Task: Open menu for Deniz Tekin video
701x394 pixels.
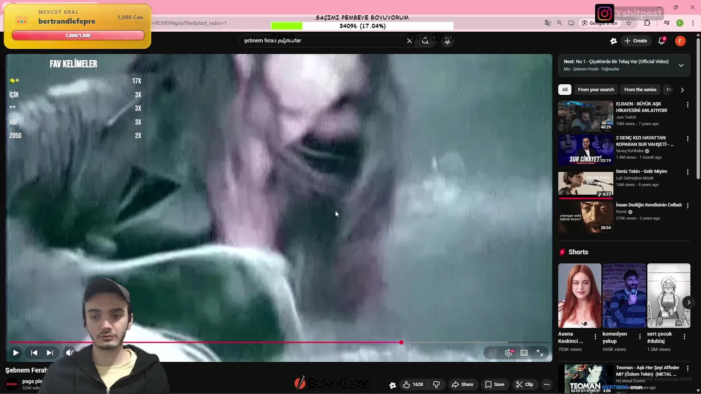Action: [x=688, y=172]
